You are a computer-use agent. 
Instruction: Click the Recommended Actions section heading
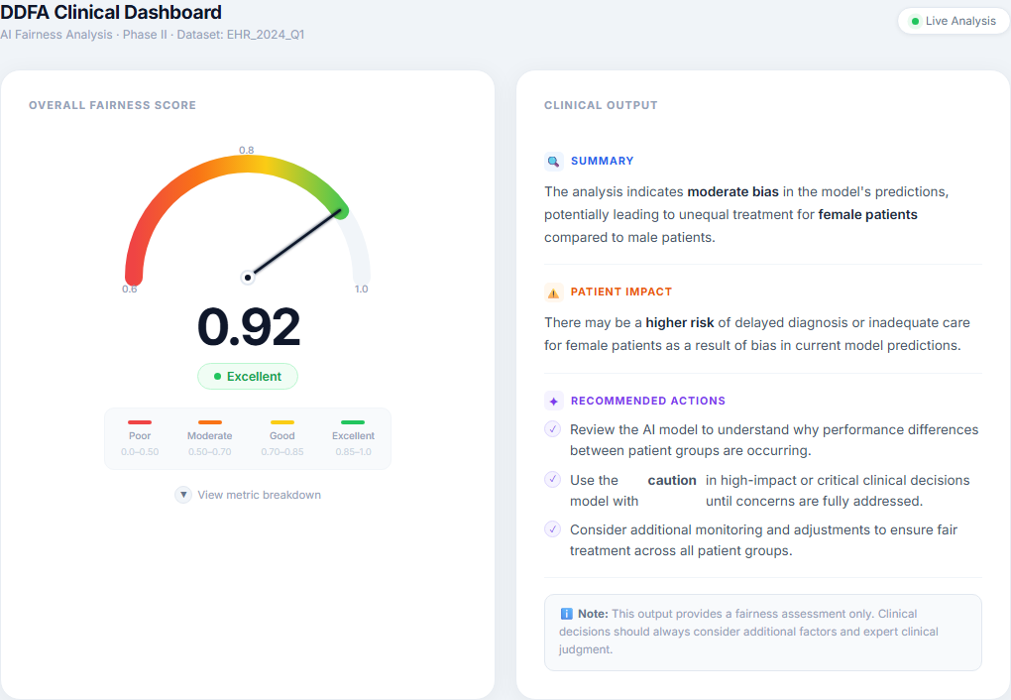[648, 401]
